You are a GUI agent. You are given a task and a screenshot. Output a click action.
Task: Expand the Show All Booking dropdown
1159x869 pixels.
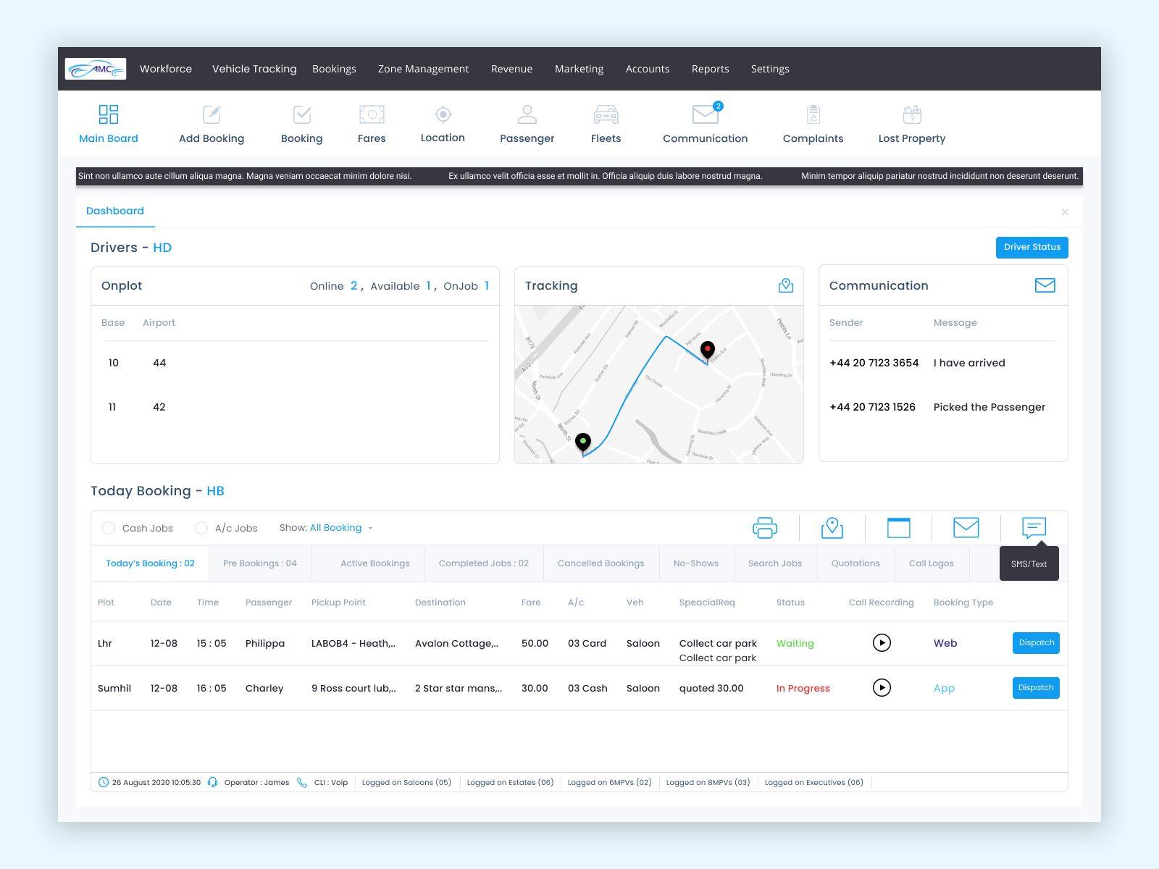340,528
